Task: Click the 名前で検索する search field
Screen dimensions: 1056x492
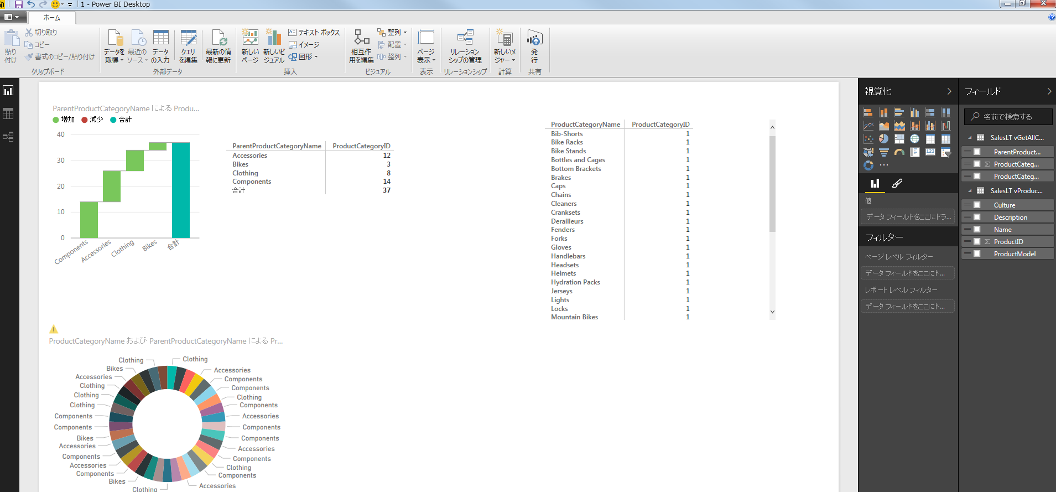Action: pyautogui.click(x=1008, y=117)
